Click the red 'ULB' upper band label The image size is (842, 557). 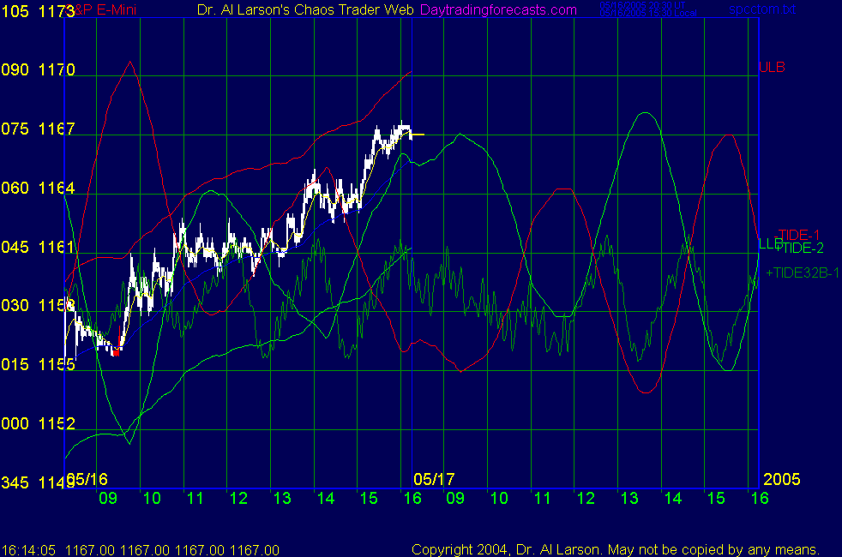pos(772,67)
